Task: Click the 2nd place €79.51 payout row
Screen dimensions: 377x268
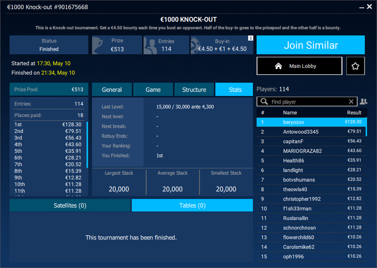Action: 48,131
